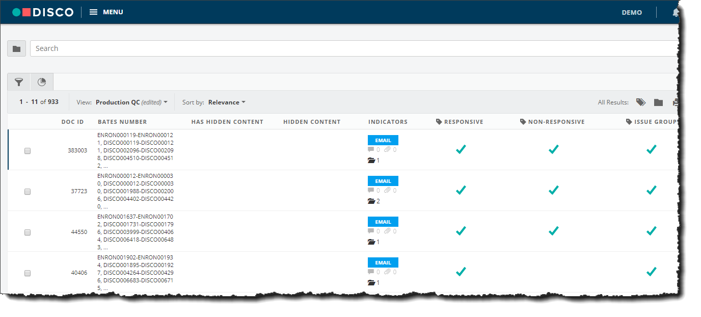Toggle Responsive checkmark for doc 44550
701x317 pixels.
(x=461, y=231)
